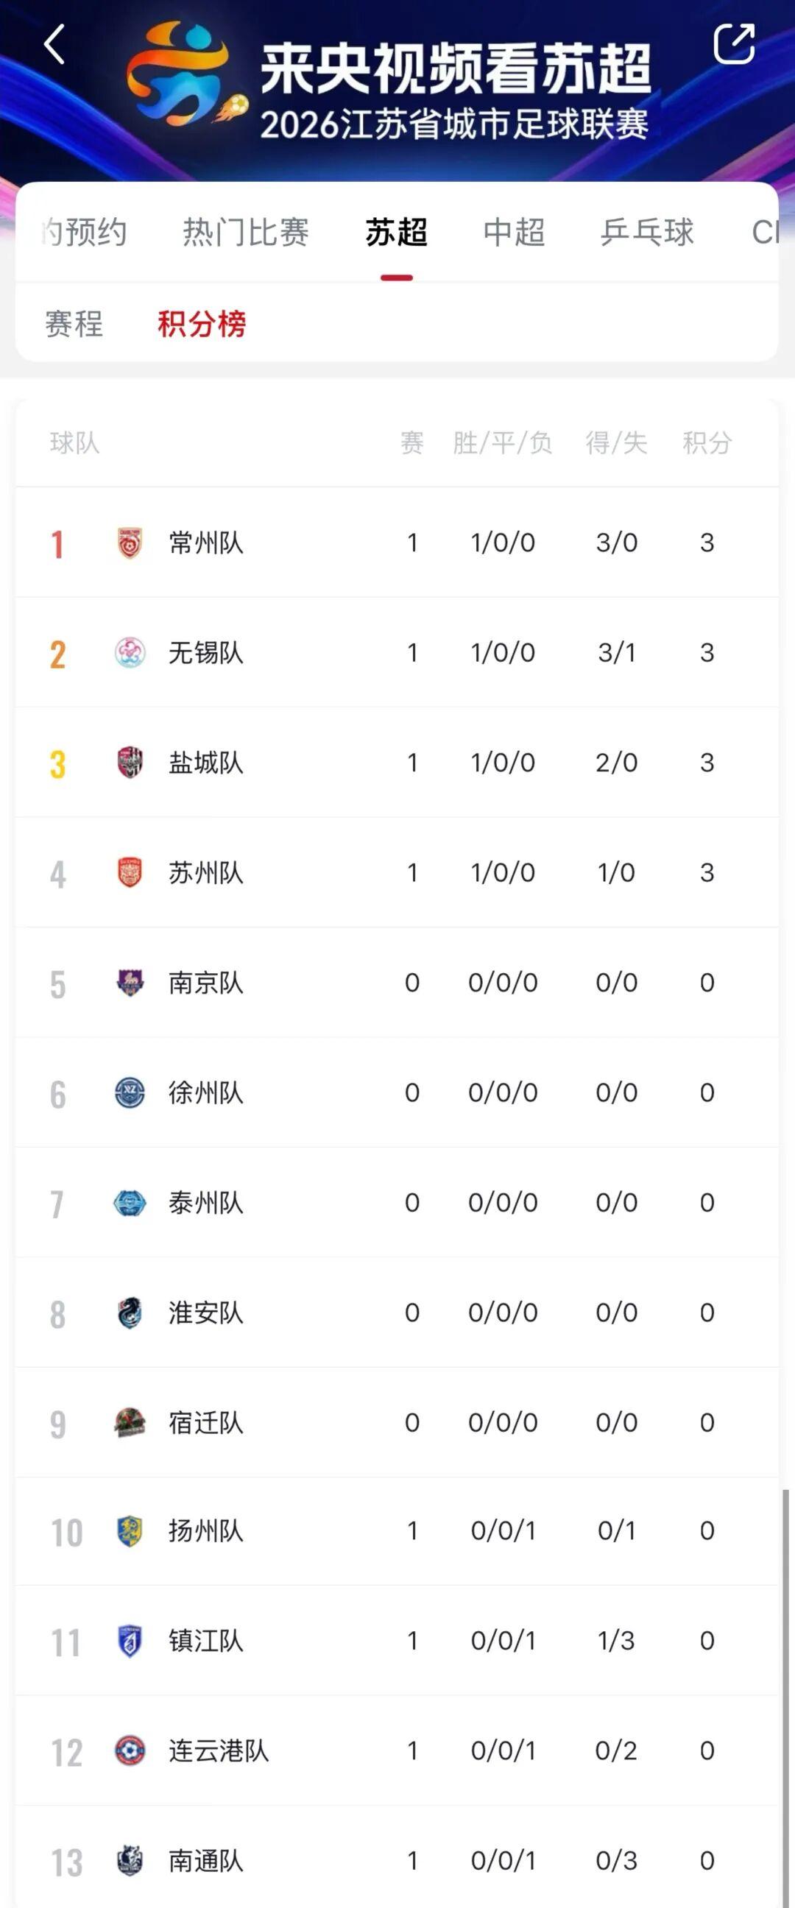Tap the Yancheng team (盐城队) logo
Screen dimensions: 795x1908
130,762
